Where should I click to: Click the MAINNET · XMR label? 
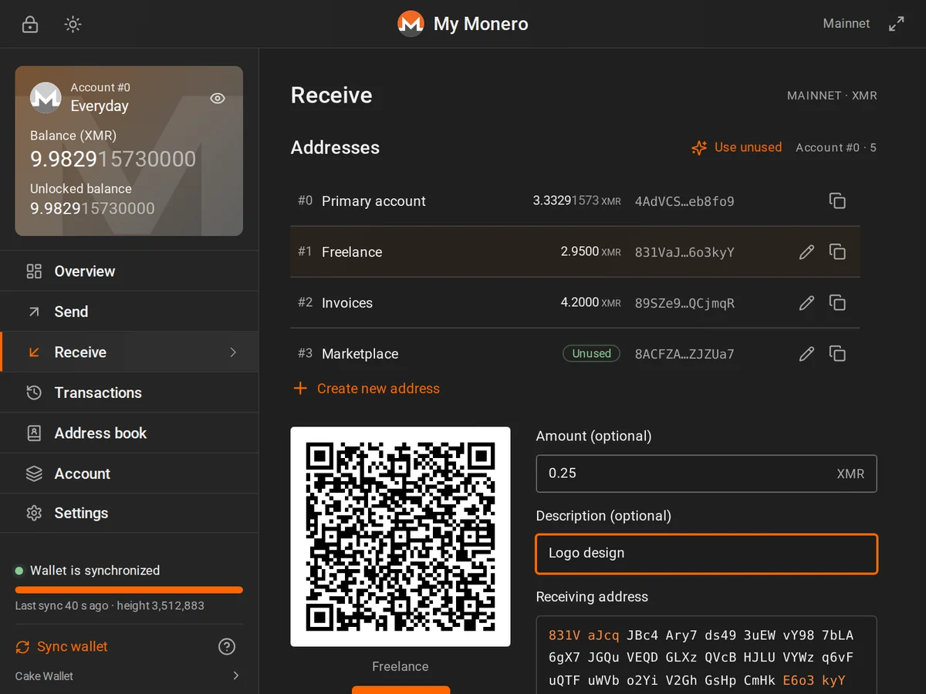[x=832, y=96]
